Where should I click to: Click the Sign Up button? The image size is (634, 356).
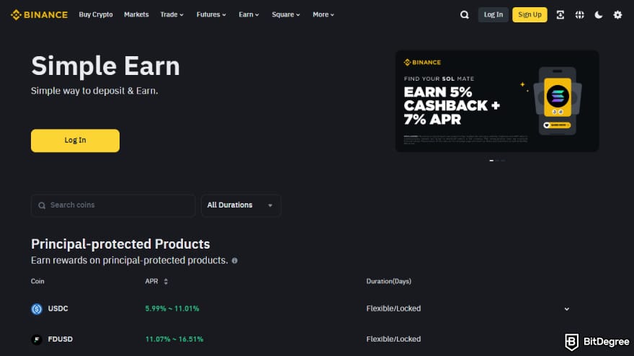pyautogui.click(x=530, y=15)
